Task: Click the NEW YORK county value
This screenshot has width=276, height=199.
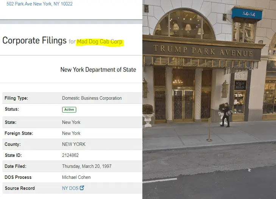Action: pos(74,144)
